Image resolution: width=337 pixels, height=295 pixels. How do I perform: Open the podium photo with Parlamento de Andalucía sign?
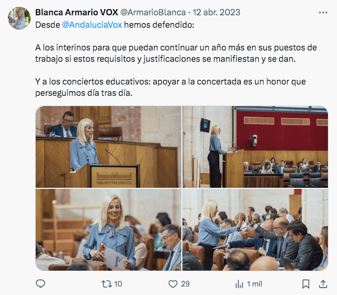(109, 146)
